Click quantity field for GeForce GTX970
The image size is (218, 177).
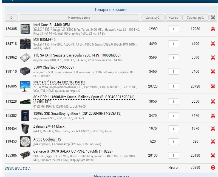[173, 155]
